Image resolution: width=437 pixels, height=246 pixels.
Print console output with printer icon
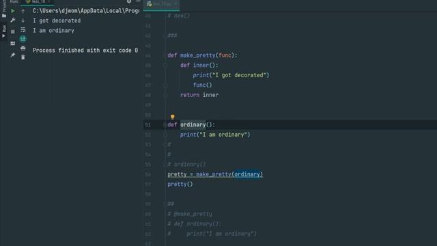(x=23, y=48)
